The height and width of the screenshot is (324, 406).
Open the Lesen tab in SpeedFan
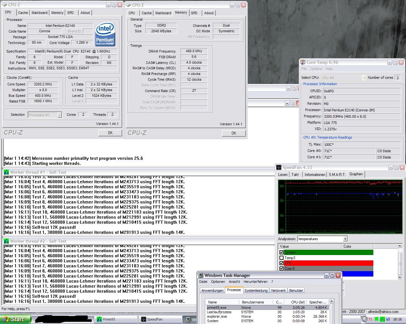pyautogui.click(x=283, y=175)
